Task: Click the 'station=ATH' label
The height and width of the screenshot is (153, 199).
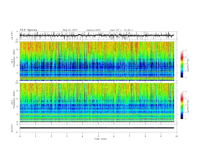Action: [93, 30]
